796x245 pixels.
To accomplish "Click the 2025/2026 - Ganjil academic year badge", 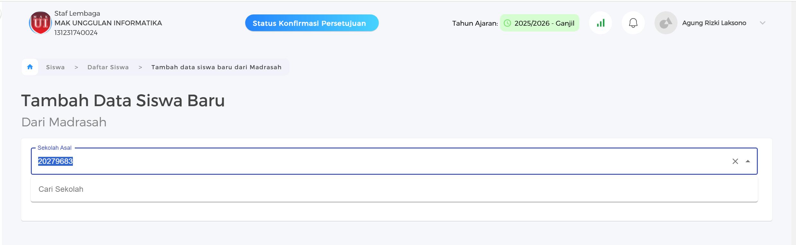I will tap(544, 23).
